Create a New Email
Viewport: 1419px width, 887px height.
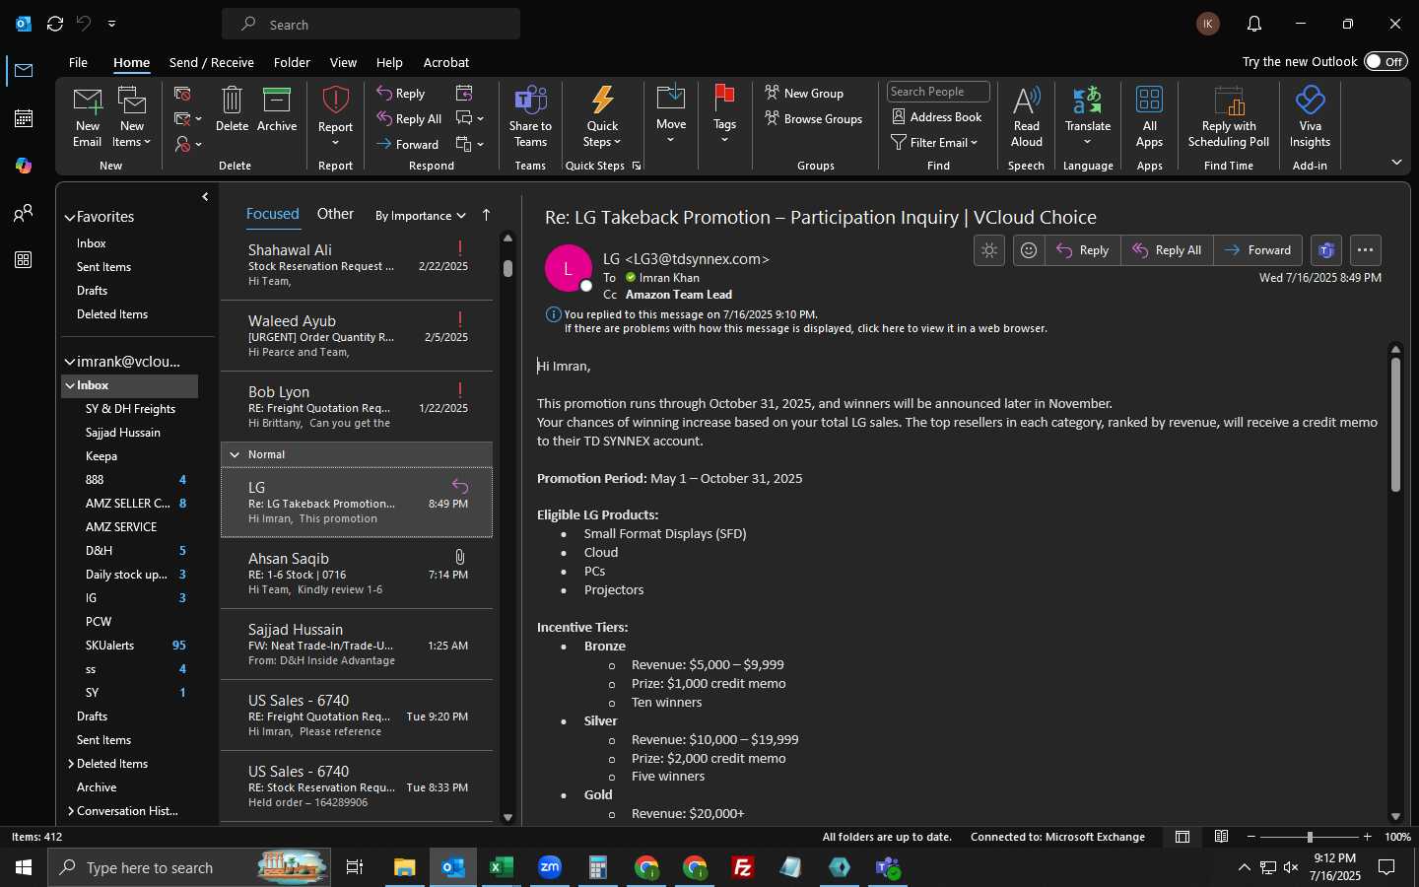[x=87, y=116]
